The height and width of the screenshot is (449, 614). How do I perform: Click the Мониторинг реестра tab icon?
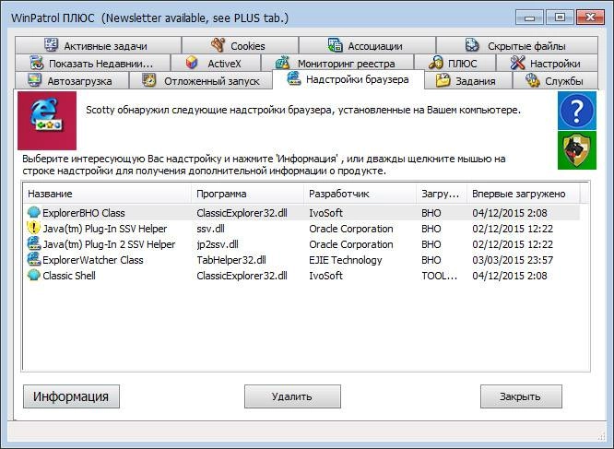283,63
